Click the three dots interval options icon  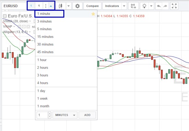point(46,6)
